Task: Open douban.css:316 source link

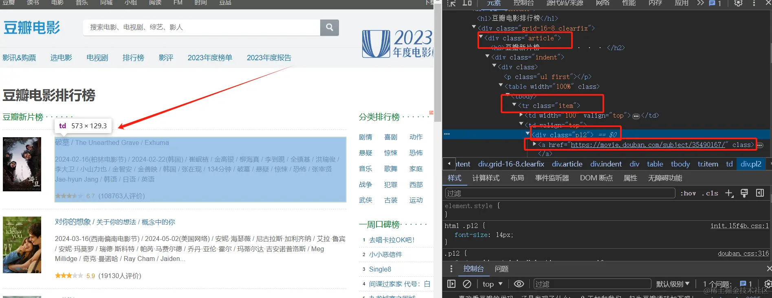Action: pos(743,254)
